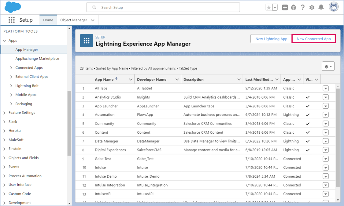Image resolution: width=344 pixels, height=206 pixels.
Task: Open the Object Manager tab chevron
Action: [x=93, y=20]
